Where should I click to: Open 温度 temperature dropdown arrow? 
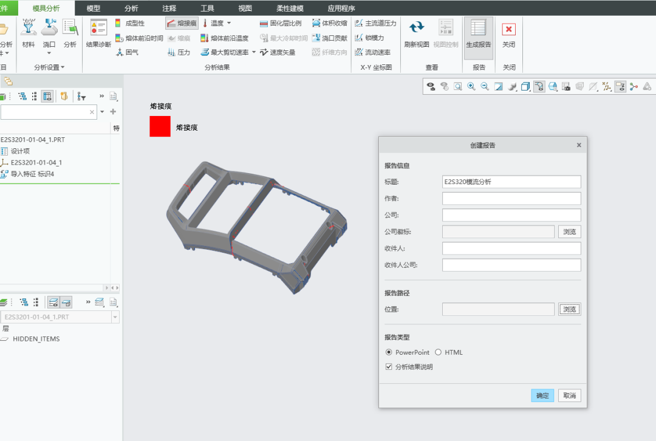coord(229,23)
